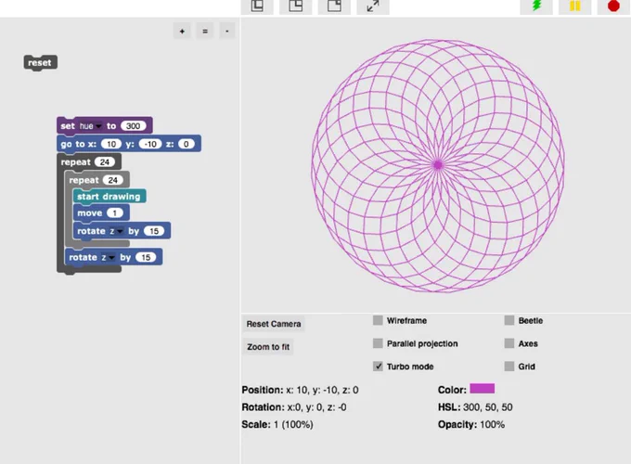The width and height of the screenshot is (631, 464).
Task: Pause the running script
Action: [574, 6]
